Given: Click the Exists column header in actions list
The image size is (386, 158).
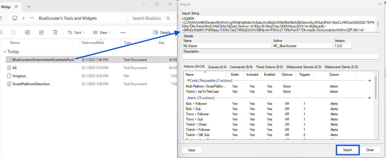Looking at the screenshot, I should pyautogui.click(x=235, y=75).
